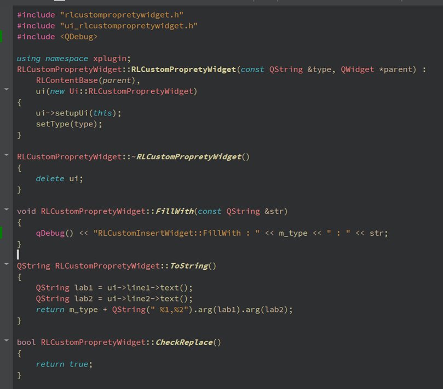Collapse the constructor fold arrow beside ui(new Ui::RLCustomPropretyWidget)
This screenshot has height=389, width=443.
[x=6, y=88]
